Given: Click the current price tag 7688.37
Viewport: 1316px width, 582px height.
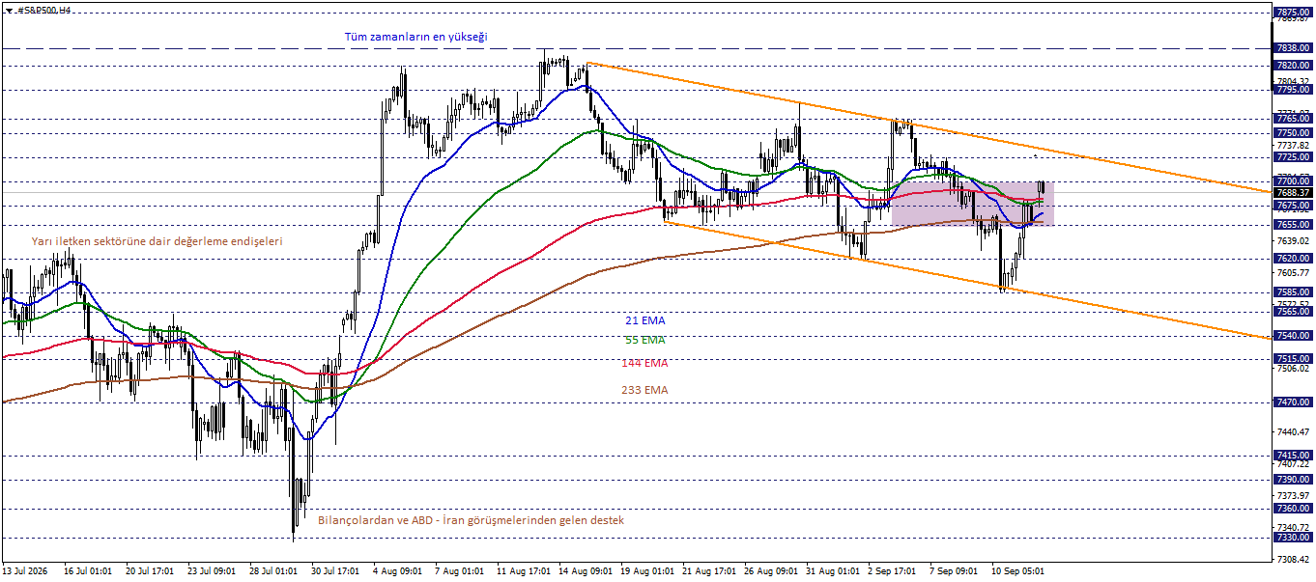Looking at the screenshot, I should coord(1293,193).
